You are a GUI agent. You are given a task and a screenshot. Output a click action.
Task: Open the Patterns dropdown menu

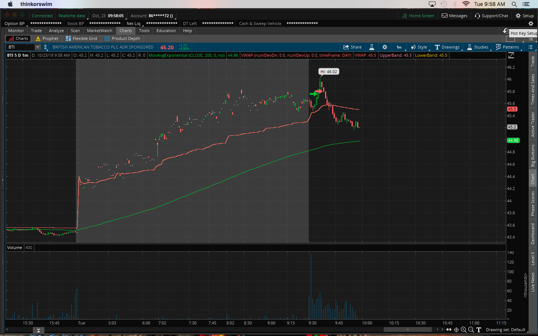(x=507, y=47)
